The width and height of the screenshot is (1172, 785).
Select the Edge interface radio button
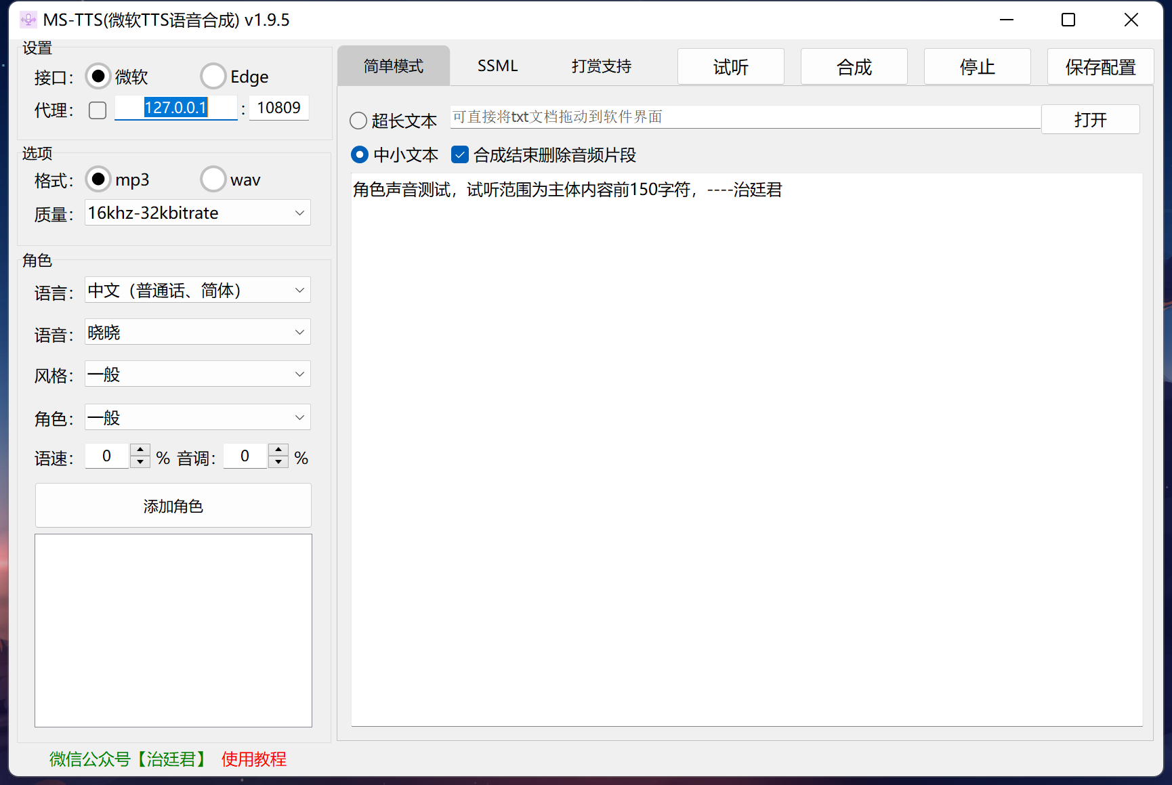tap(213, 77)
